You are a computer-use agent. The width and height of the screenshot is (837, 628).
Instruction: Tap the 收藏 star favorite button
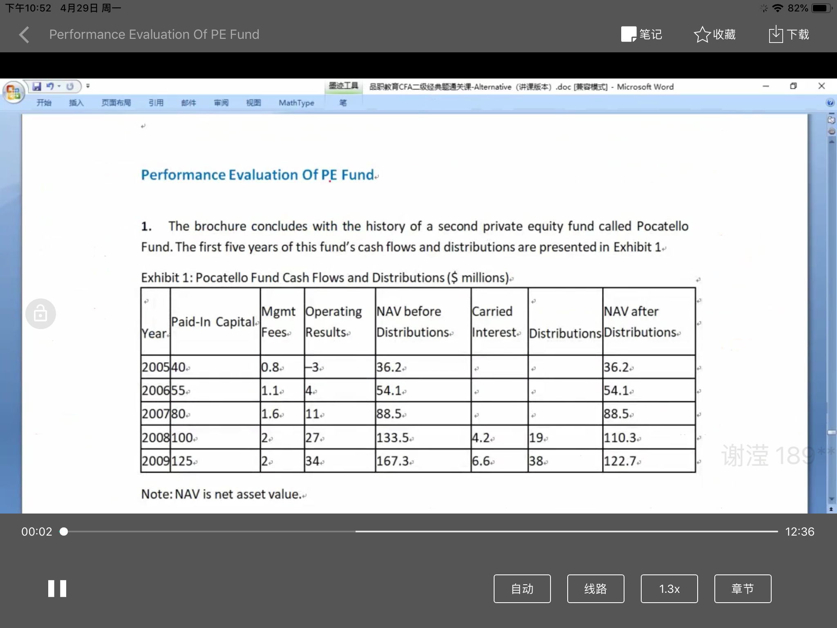pos(715,34)
